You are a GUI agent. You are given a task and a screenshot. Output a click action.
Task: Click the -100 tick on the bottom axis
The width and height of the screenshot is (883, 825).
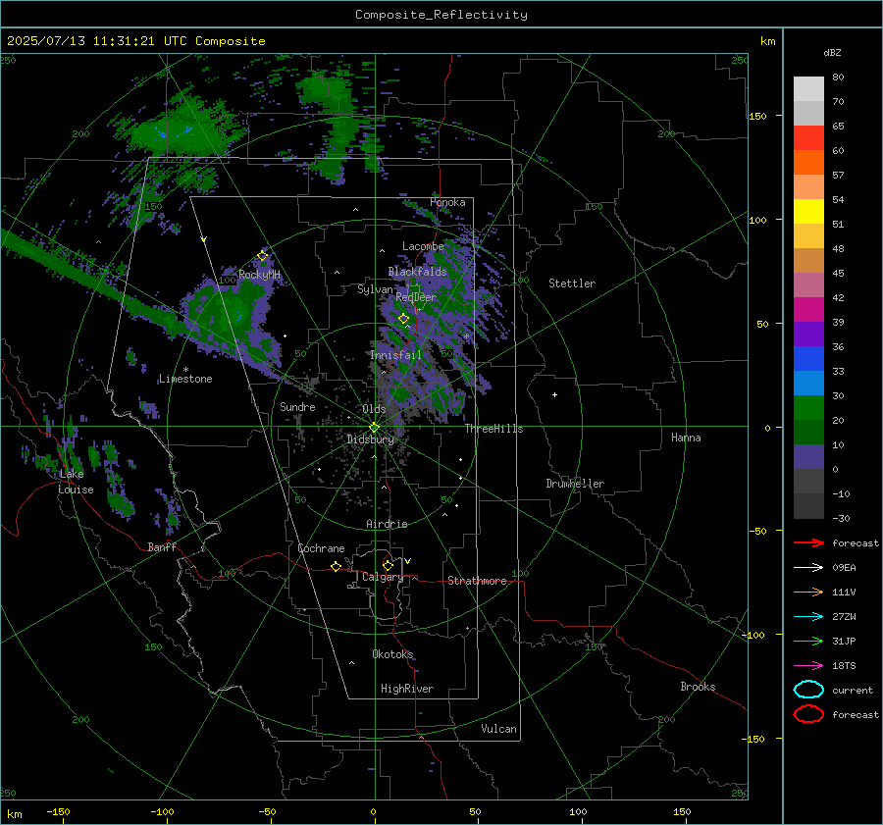coord(162,811)
